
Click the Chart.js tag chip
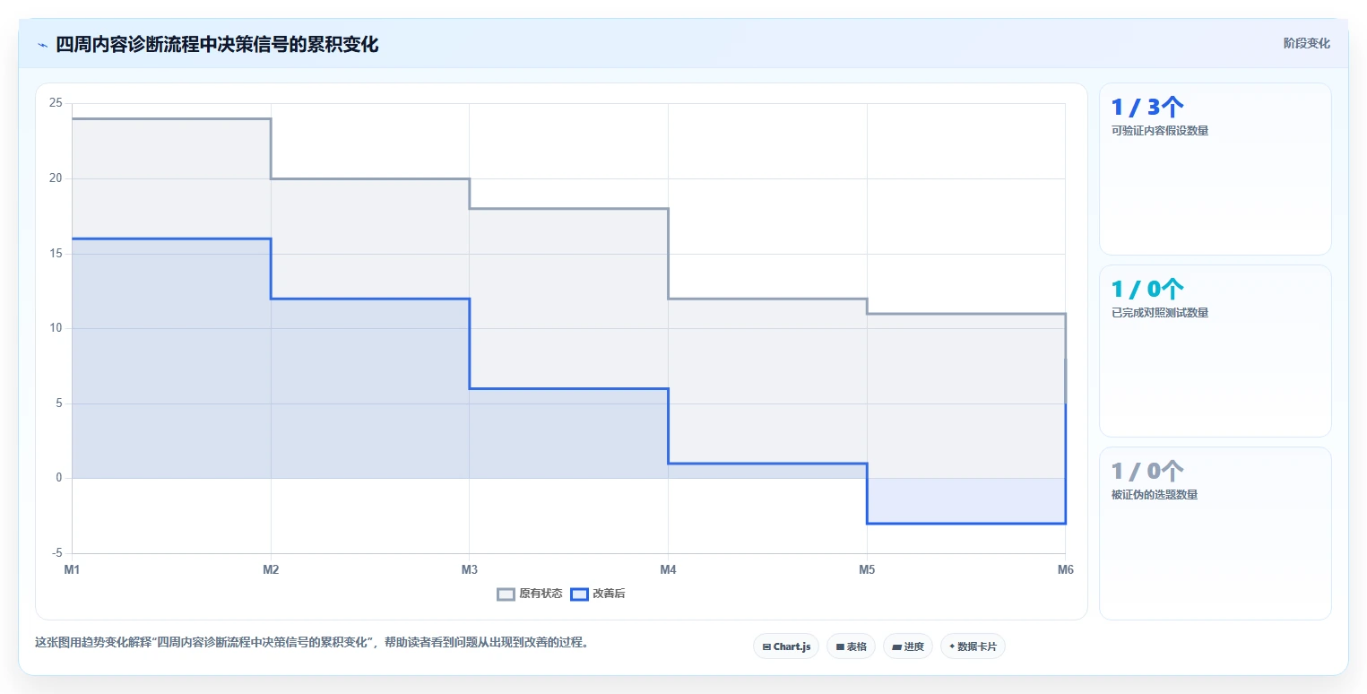pos(786,646)
